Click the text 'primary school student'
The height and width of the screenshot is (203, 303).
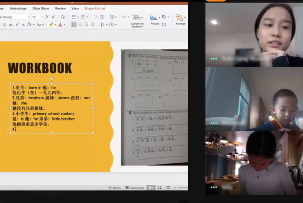(x=53, y=114)
